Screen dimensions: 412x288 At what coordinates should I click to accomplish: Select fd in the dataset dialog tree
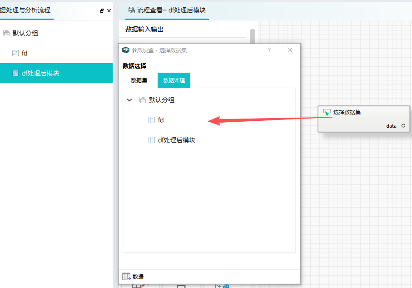pos(161,120)
